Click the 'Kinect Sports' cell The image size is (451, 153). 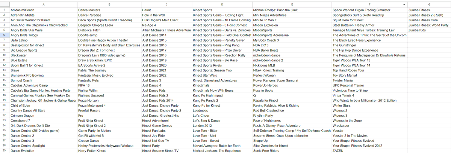click(222, 10)
